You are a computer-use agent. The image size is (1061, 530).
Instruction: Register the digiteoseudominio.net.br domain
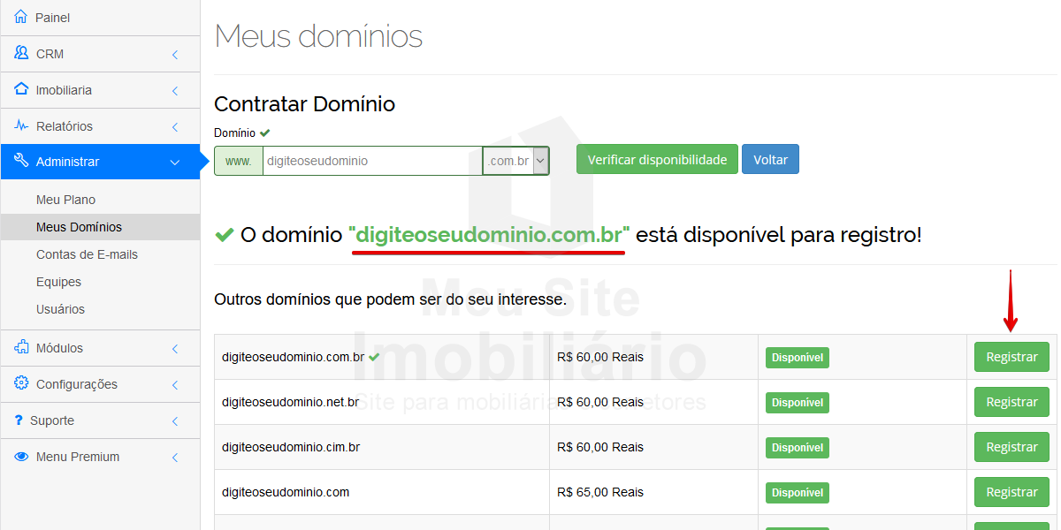1011,402
